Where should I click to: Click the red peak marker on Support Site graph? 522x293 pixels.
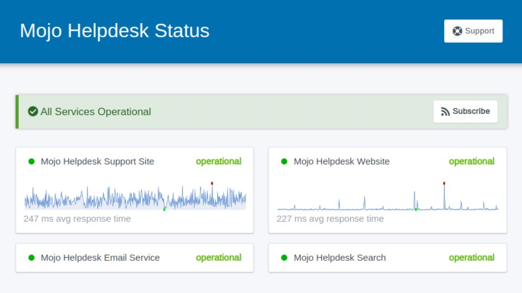212,183
